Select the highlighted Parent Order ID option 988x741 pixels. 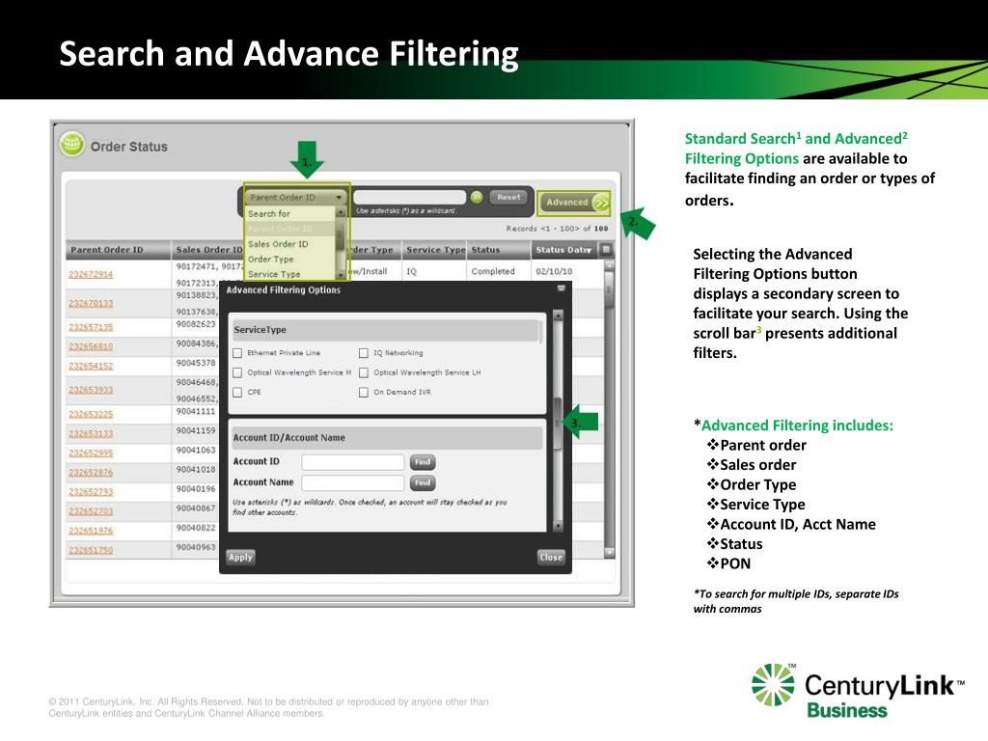281,229
